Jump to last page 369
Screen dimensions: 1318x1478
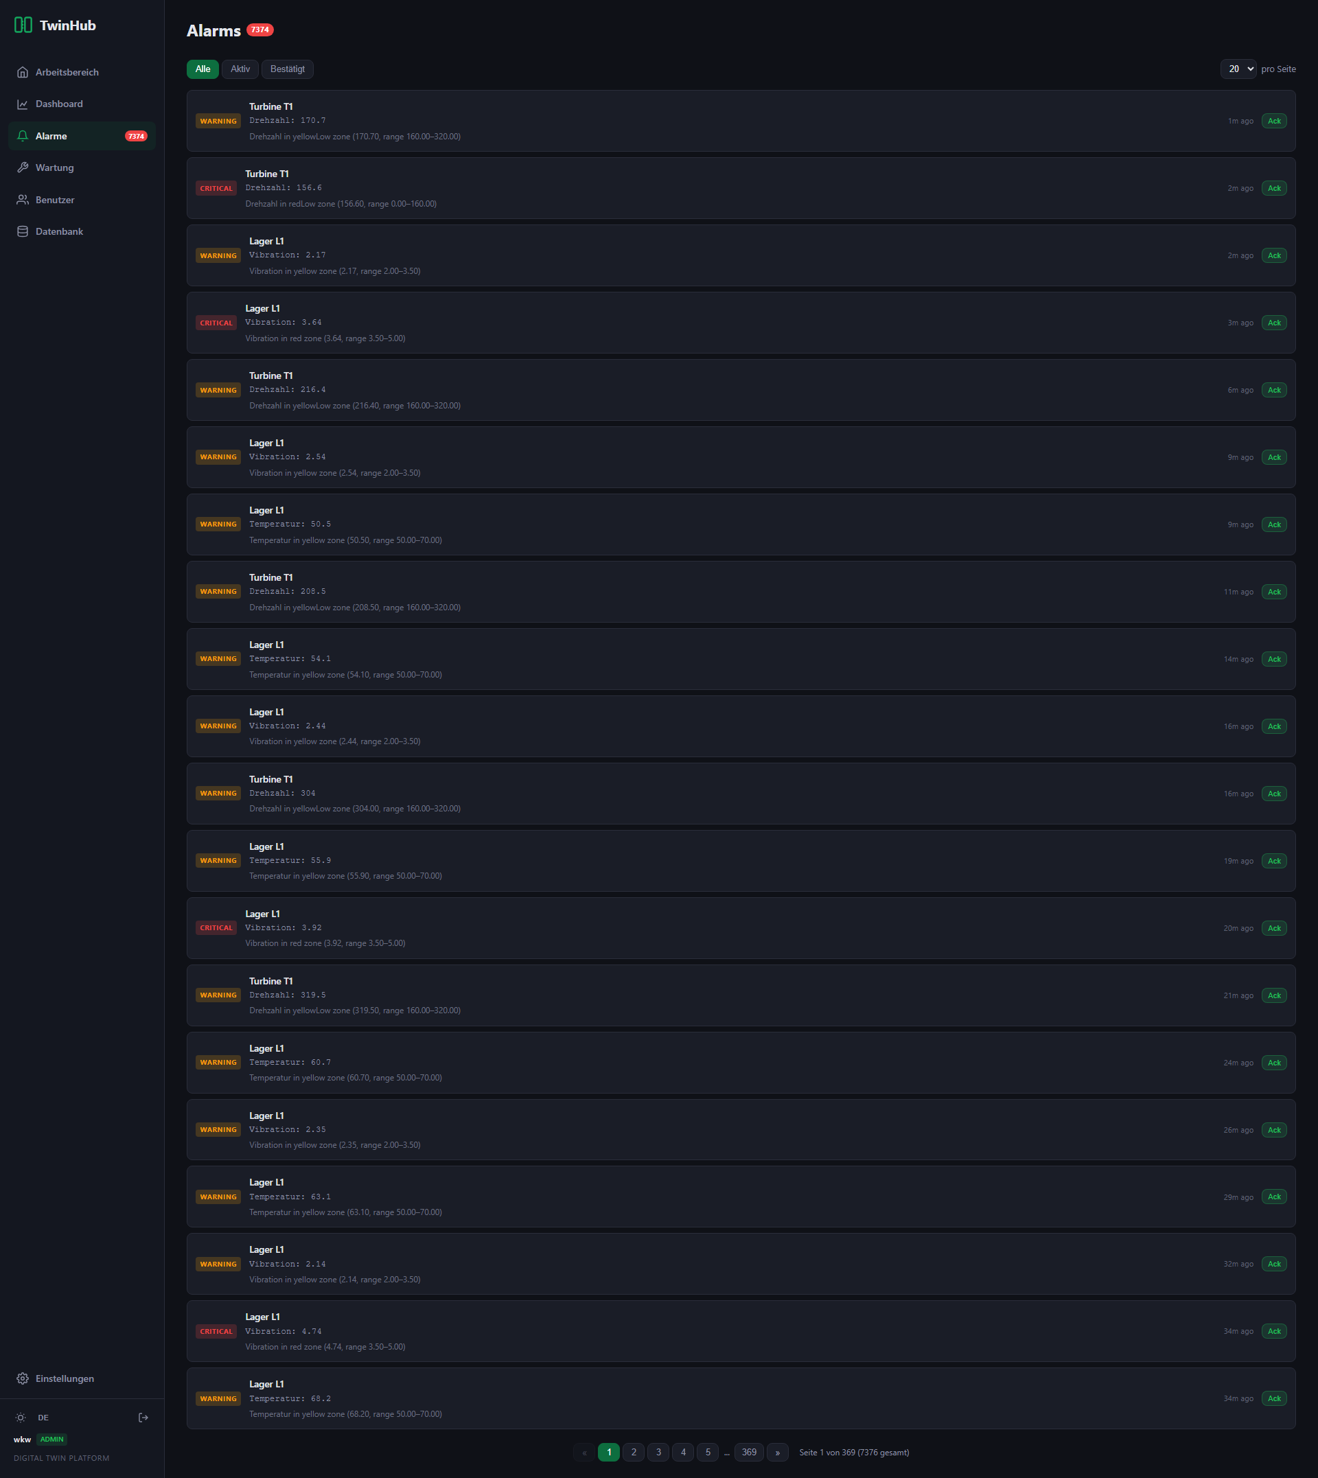click(x=750, y=1453)
